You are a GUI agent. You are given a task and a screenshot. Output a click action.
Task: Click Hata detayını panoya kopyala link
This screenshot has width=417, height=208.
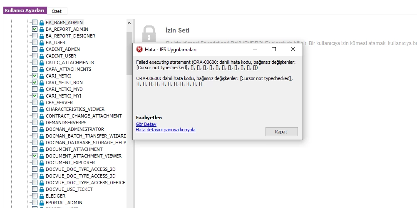(x=166, y=130)
